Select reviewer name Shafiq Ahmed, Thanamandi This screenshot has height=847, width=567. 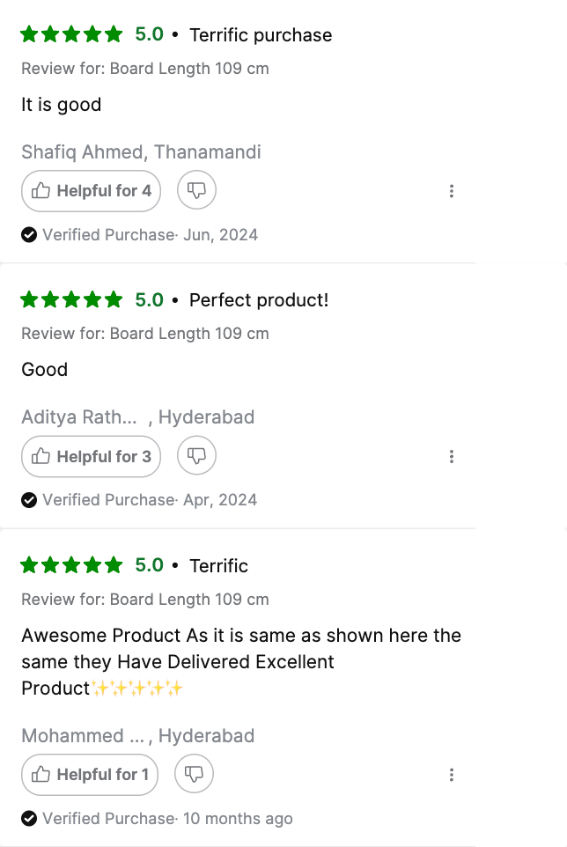coord(141,152)
